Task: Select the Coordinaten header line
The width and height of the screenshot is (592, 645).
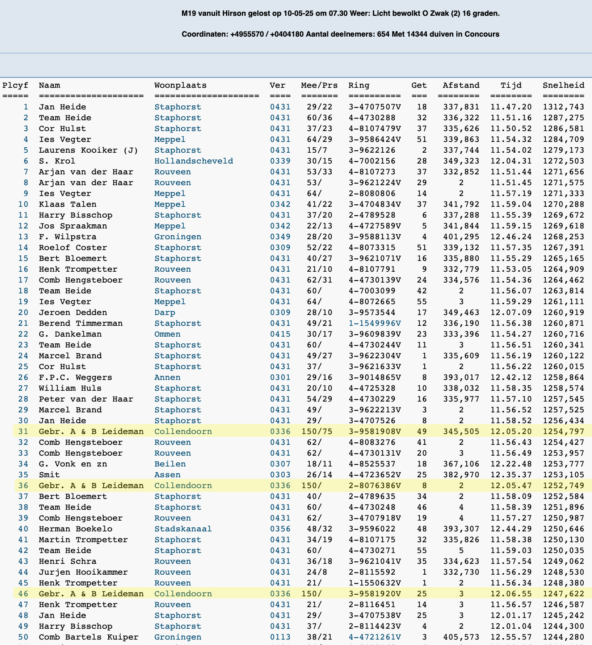Action: click(x=341, y=34)
